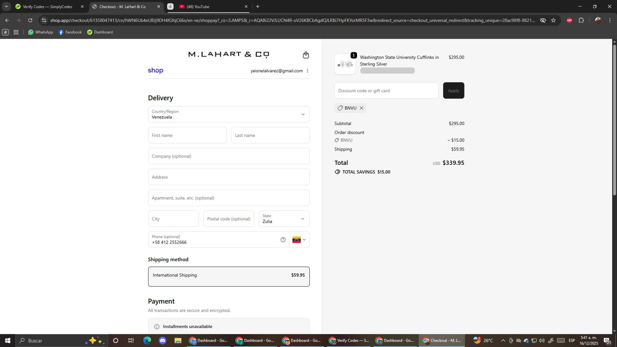The image size is (617, 347).
Task: Click the third-party cookies eye icon
Action: point(543,20)
